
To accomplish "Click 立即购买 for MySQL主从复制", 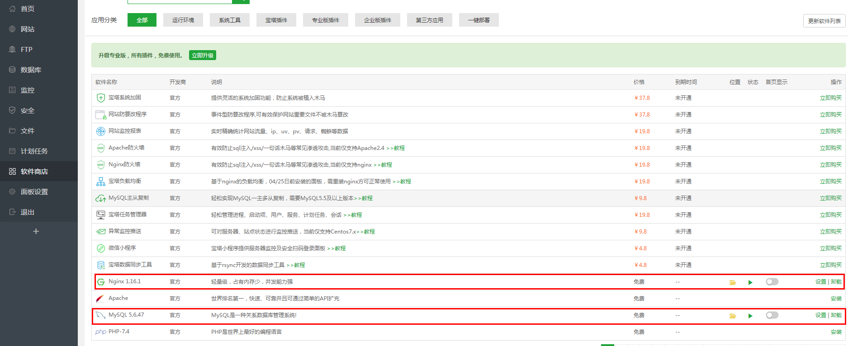I will pyautogui.click(x=831, y=198).
